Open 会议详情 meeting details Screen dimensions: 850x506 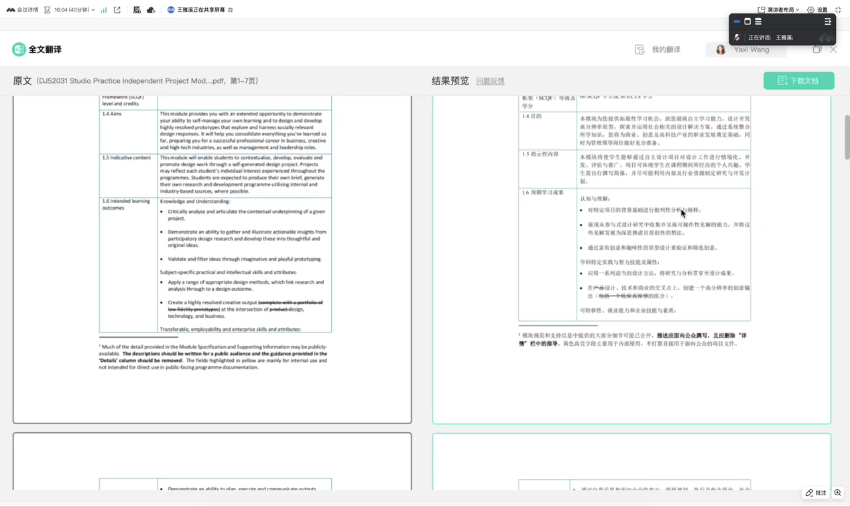[23, 10]
